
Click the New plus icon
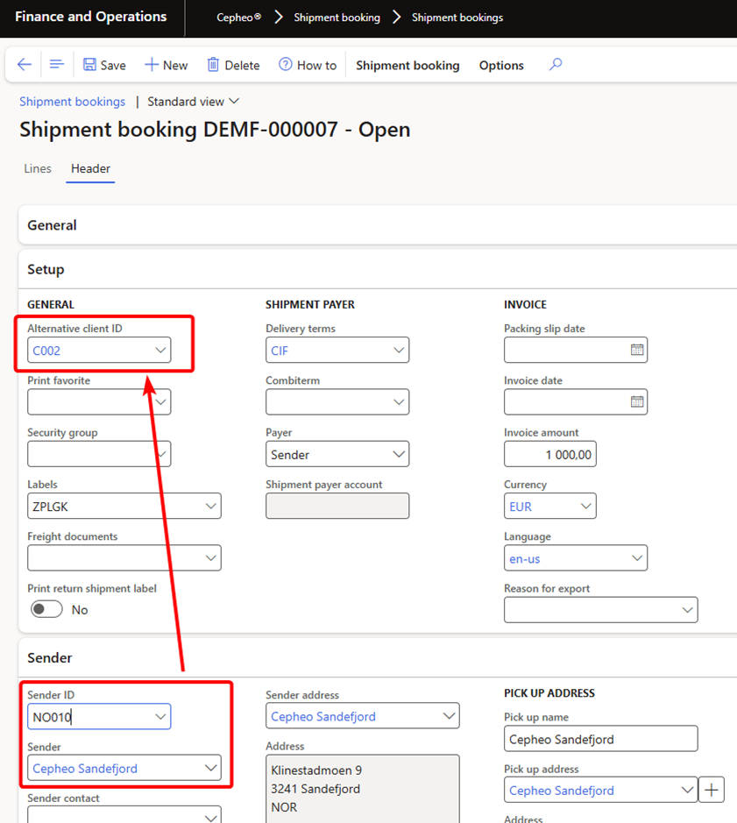coord(151,65)
